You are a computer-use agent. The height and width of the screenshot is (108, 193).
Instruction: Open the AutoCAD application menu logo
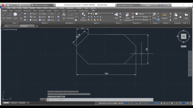click(3, 6)
